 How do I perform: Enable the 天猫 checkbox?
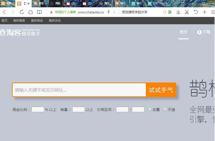point(165,109)
